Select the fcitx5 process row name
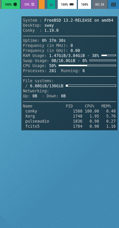119x228 pixels. [32, 126]
